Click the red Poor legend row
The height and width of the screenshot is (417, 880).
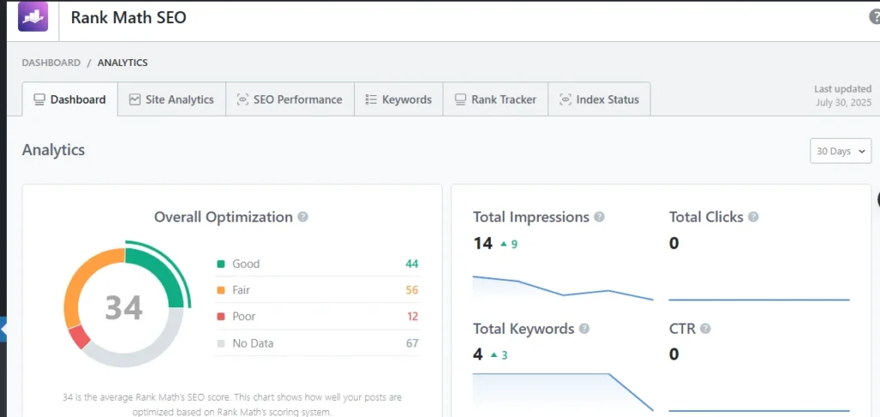316,317
